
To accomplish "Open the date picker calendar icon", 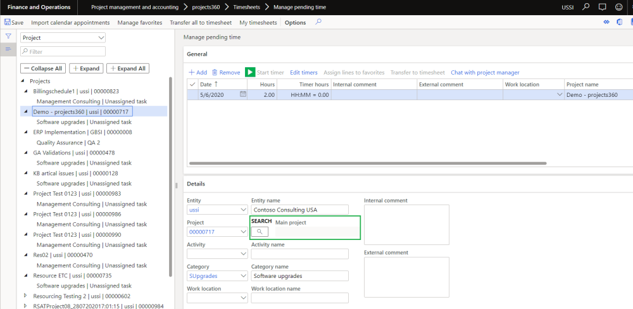I will coord(243,94).
